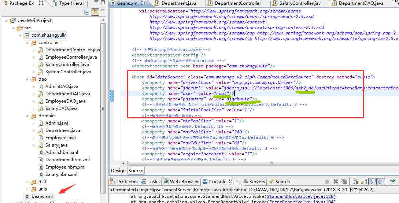The height and width of the screenshot is (203, 399).
Task: Open the Problems view tab
Action: (x=124, y=182)
